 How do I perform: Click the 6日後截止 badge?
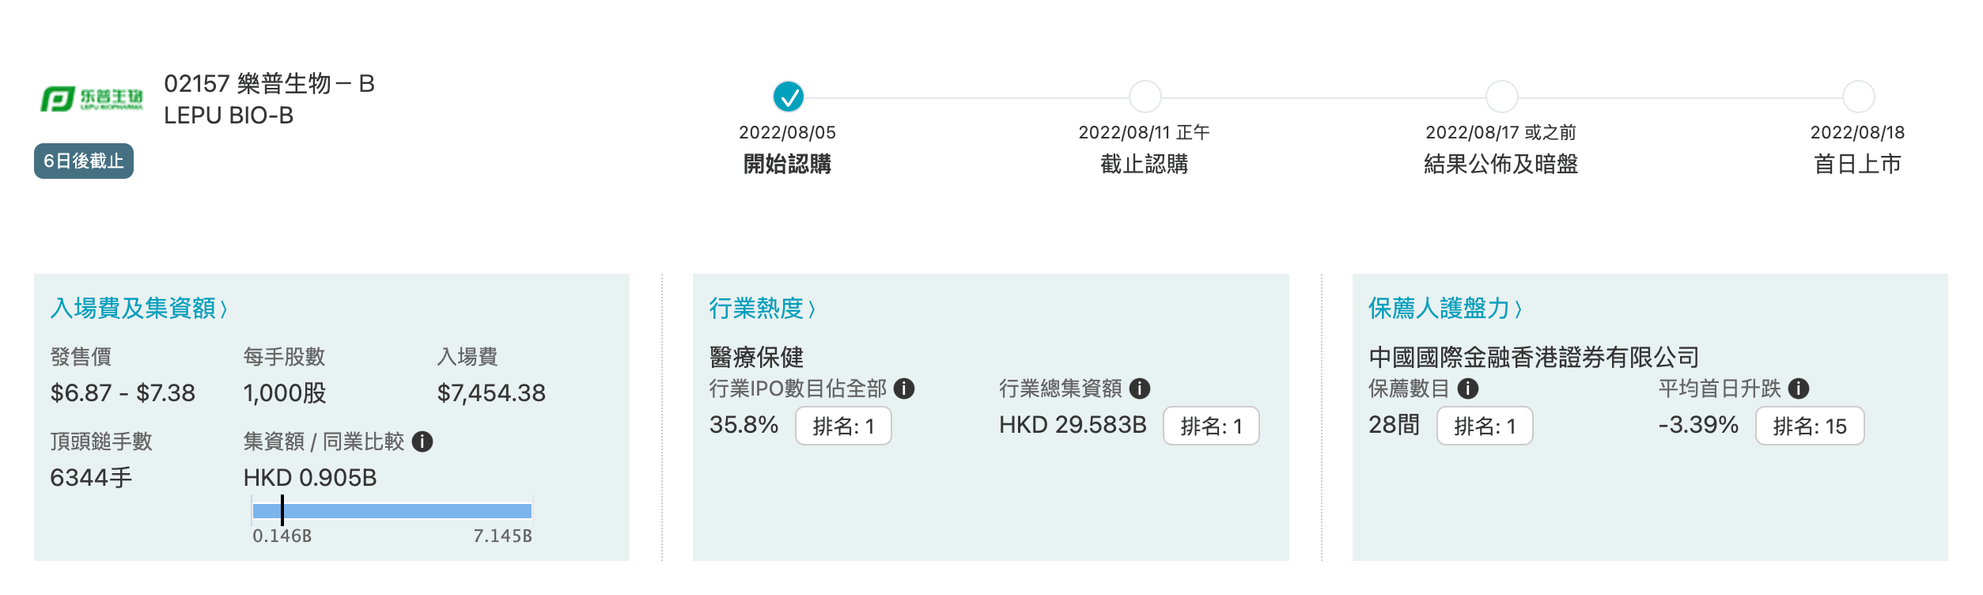pyautogui.click(x=84, y=161)
